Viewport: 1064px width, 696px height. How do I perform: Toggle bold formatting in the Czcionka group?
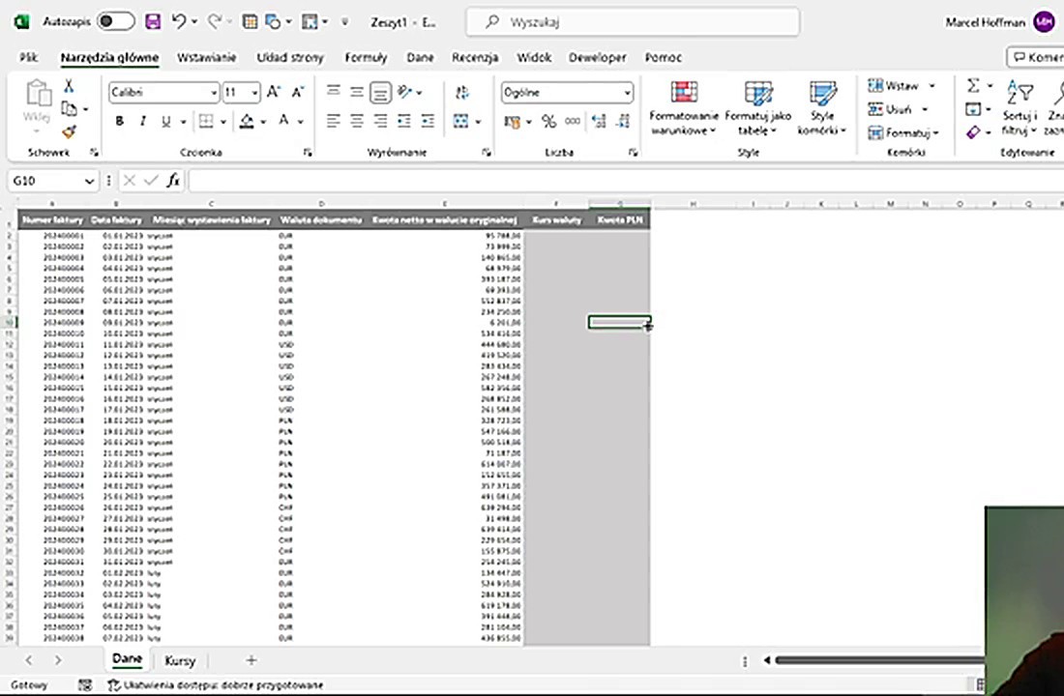coord(120,122)
